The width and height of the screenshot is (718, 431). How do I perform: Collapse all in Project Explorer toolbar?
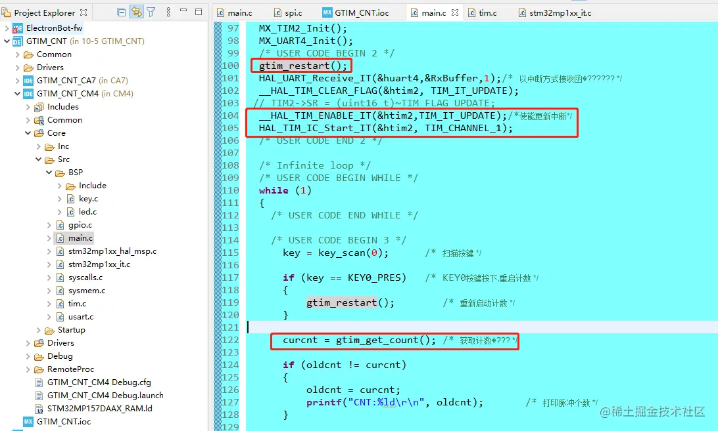point(122,12)
